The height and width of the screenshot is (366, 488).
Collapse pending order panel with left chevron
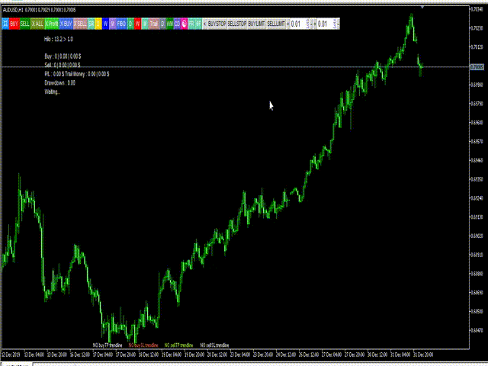pos(205,24)
